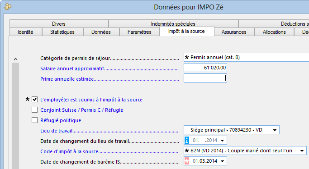309x169 pixels.
Task: Click the app icon in title bar
Action: (8, 7)
